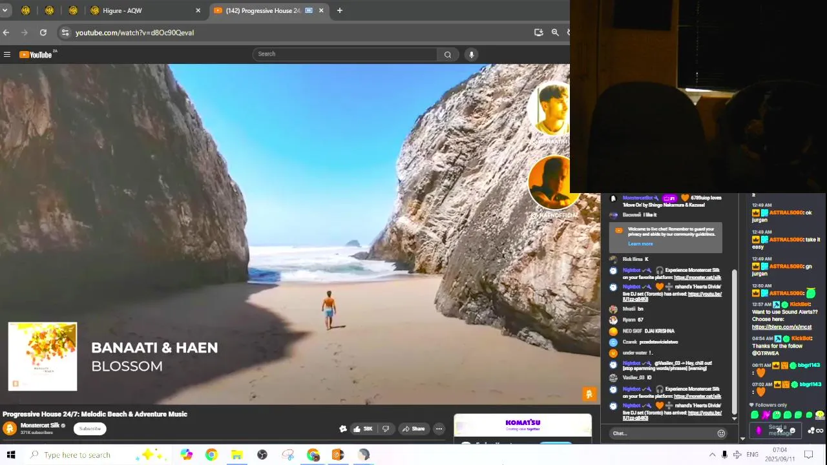Reload the page with browser refresh icon
The width and height of the screenshot is (827, 465).
click(43, 32)
